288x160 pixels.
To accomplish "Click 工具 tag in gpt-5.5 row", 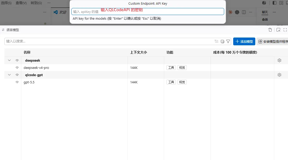I will (x=171, y=82).
